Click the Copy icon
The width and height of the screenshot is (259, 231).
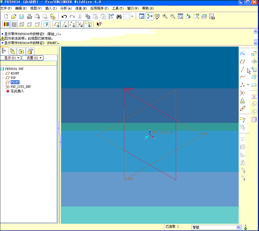pyautogui.click(x=88, y=16)
